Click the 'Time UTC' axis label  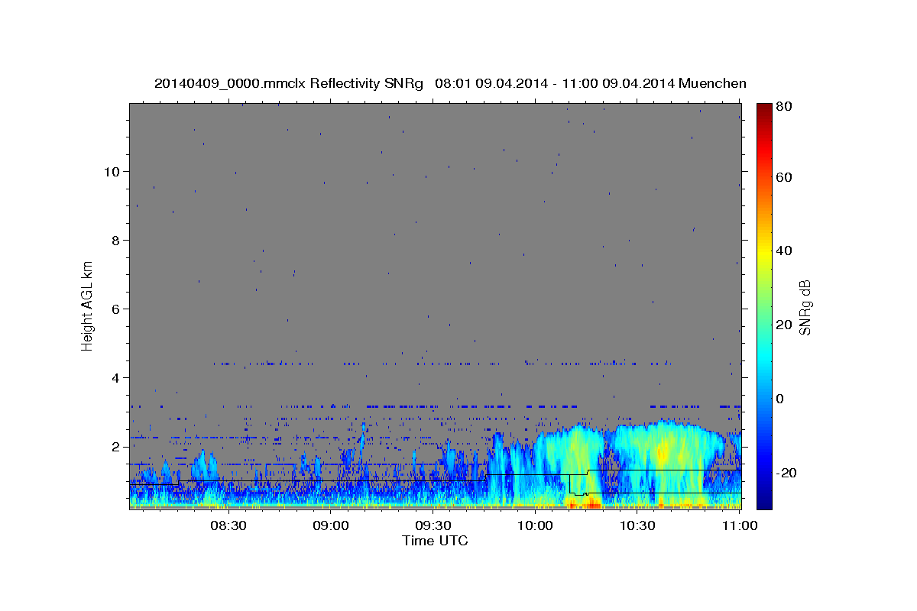tap(435, 541)
